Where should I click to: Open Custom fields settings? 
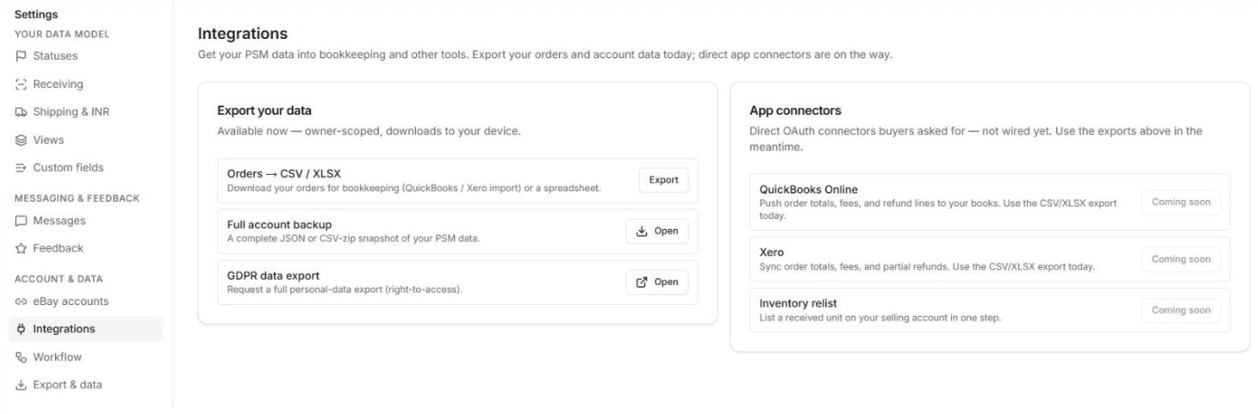tap(85, 168)
